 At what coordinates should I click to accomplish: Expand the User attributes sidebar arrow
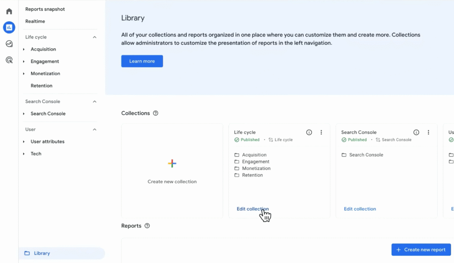click(x=24, y=141)
